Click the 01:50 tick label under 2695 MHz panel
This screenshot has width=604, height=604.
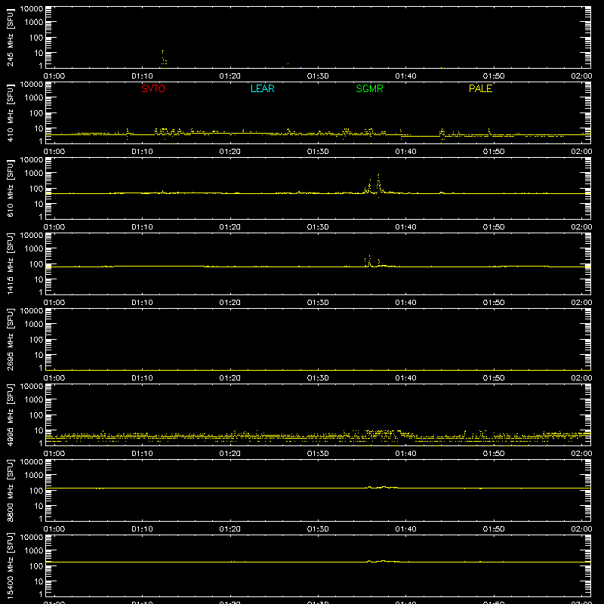pyautogui.click(x=494, y=378)
